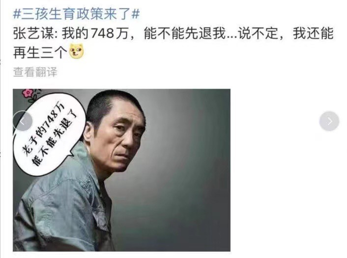
Task: Open the #三孩生育政策来了# hashtag topic
Action: pos(76,14)
